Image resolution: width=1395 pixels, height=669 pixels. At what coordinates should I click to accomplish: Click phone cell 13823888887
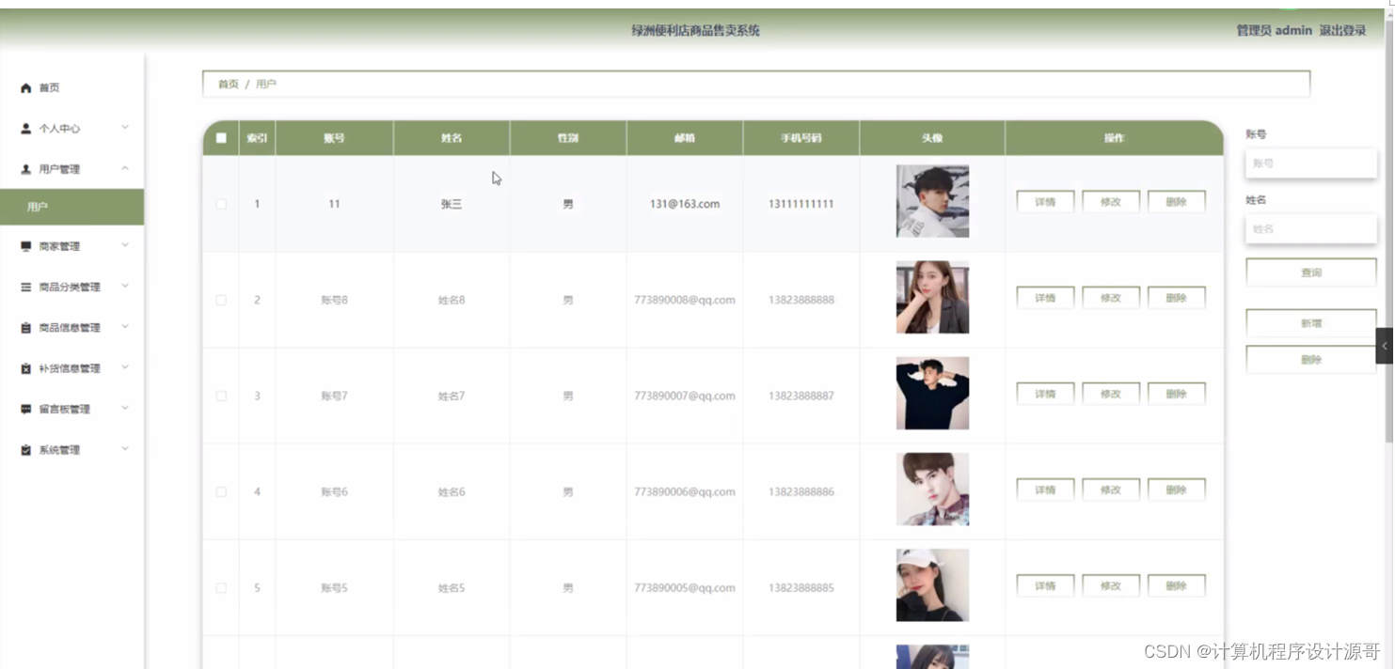pyautogui.click(x=801, y=396)
